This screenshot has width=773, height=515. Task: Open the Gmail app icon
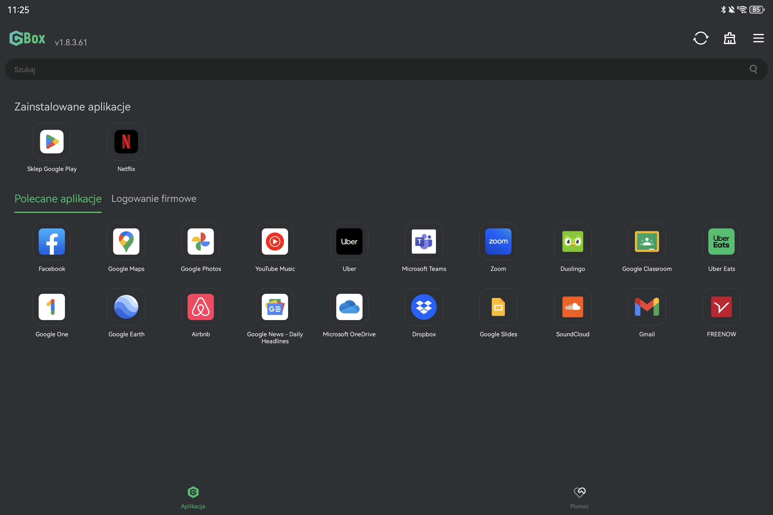[647, 307]
